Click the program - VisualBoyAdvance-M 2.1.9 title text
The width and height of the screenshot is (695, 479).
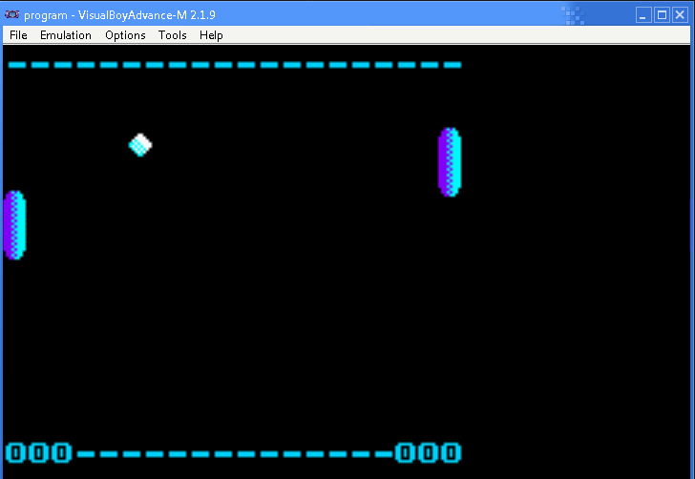coord(119,15)
